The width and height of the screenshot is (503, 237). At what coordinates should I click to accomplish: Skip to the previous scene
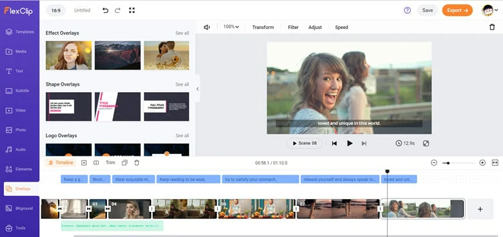tap(334, 144)
